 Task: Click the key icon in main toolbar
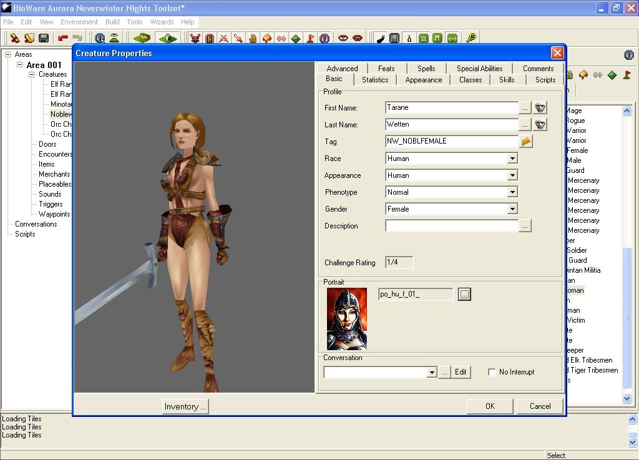(x=471, y=38)
